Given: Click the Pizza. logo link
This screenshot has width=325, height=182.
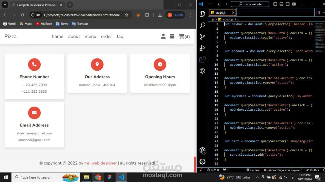Looking at the screenshot, I should [11, 36].
